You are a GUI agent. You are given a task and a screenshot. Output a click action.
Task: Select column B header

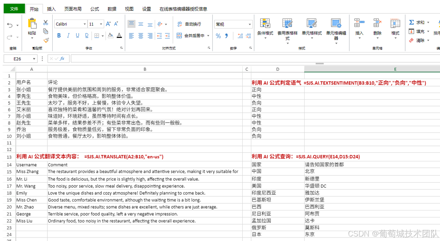[x=145, y=69]
